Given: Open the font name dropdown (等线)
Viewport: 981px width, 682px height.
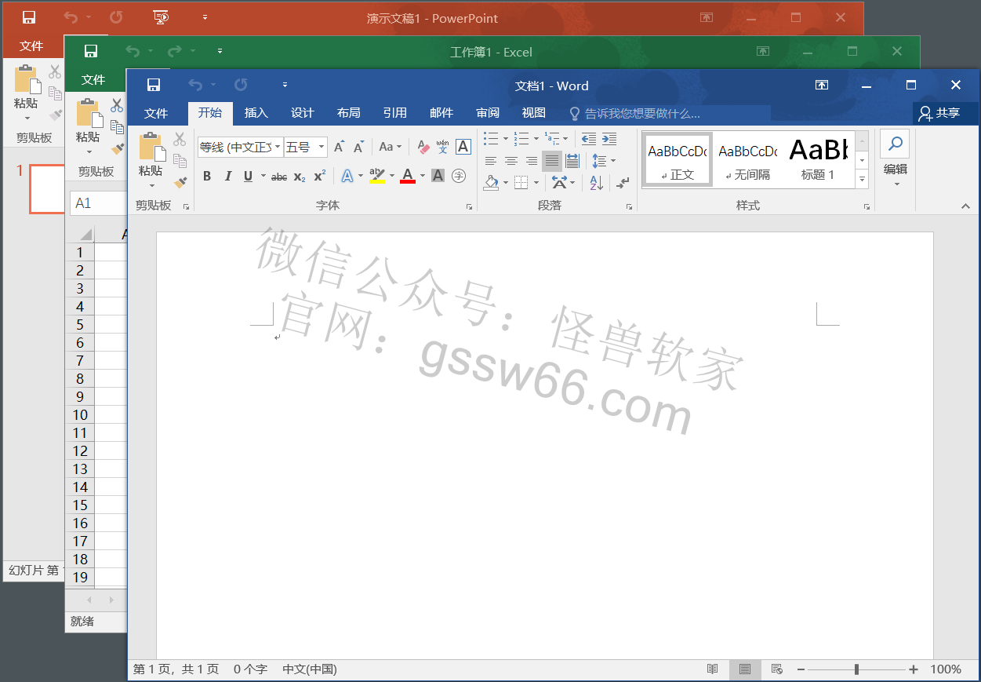Looking at the screenshot, I should coord(278,148).
